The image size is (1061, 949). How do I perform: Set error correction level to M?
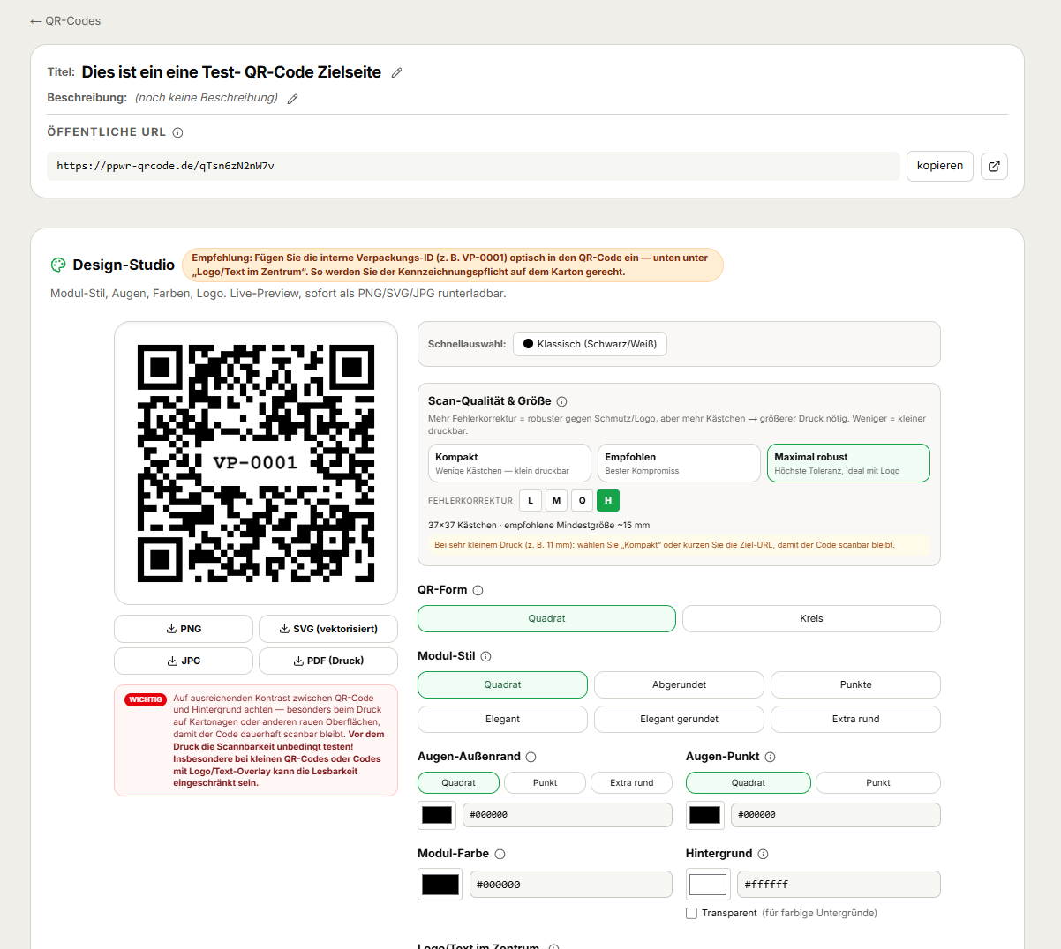[x=556, y=500]
